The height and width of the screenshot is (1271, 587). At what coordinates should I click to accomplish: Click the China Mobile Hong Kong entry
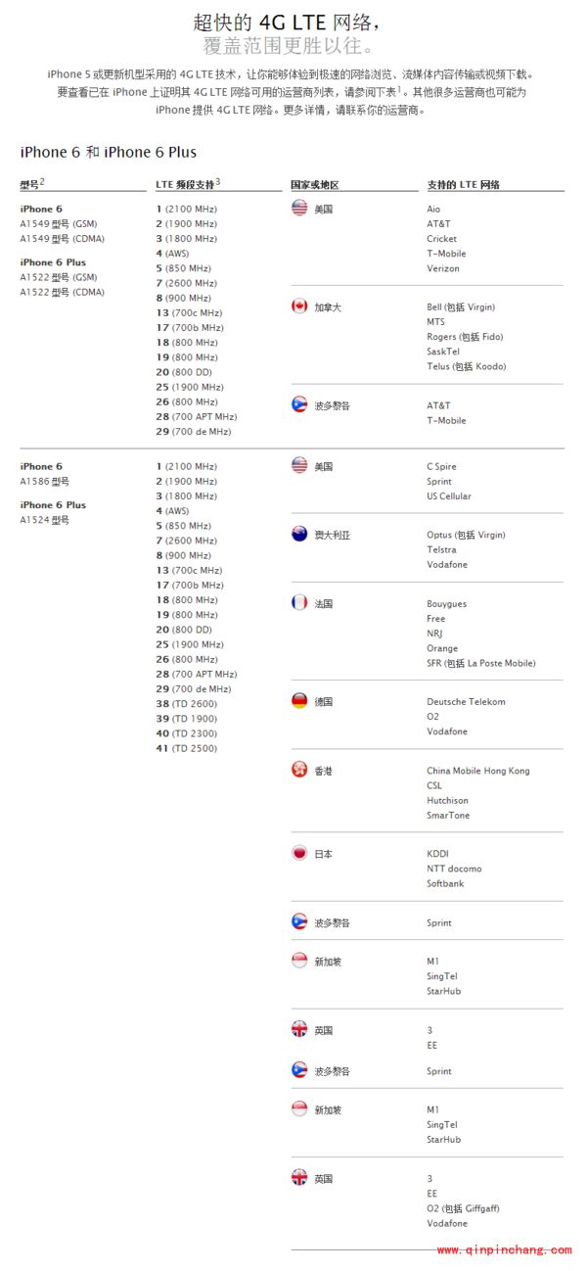coord(477,771)
